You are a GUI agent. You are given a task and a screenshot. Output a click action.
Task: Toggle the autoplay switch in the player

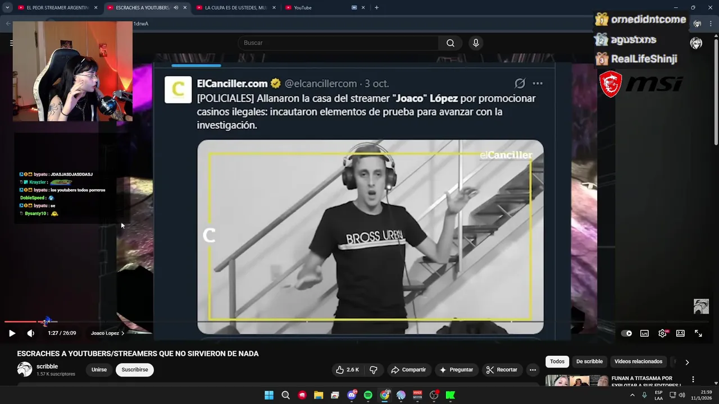tap(626, 333)
